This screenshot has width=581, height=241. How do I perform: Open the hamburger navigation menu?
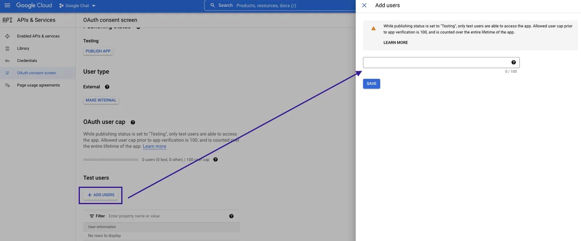pos(7,5)
